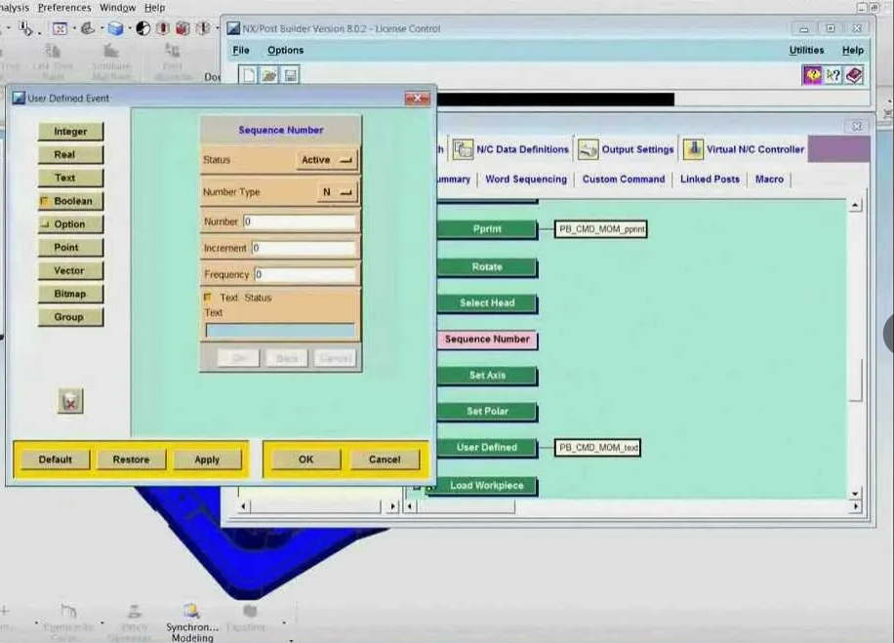The width and height of the screenshot is (894, 643).
Task: Toggle the Text Status checkbox
Action: click(x=208, y=297)
